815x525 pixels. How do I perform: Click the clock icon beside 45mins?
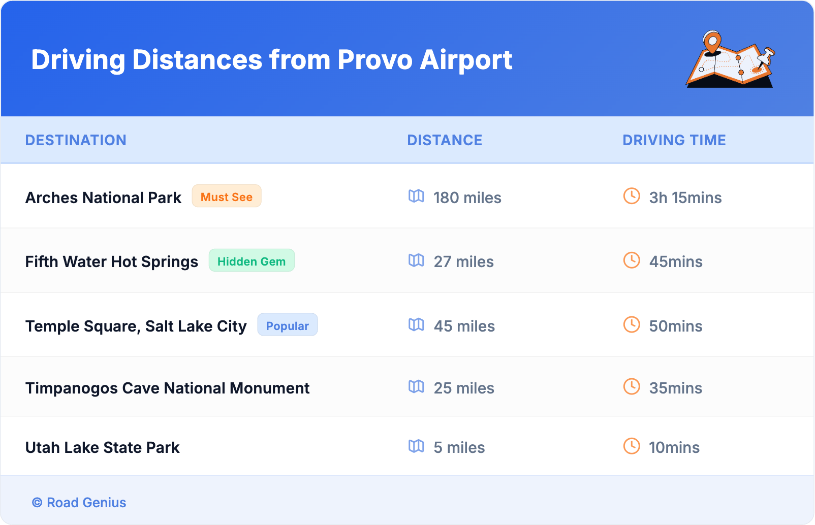click(632, 260)
